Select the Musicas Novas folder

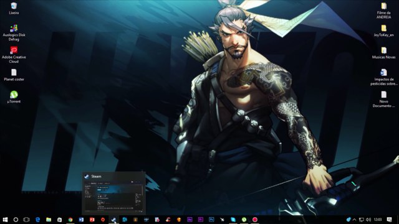[x=384, y=53]
